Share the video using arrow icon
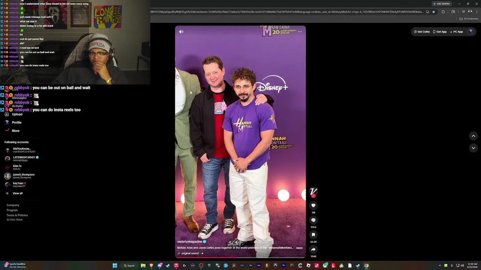Viewport: 481px width, 270px height. pos(313,249)
